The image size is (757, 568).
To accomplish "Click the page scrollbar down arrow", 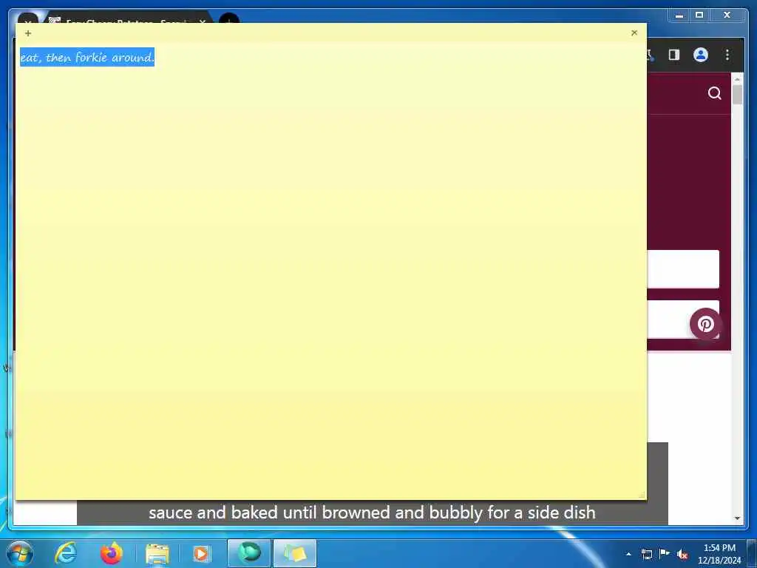I will tap(737, 518).
